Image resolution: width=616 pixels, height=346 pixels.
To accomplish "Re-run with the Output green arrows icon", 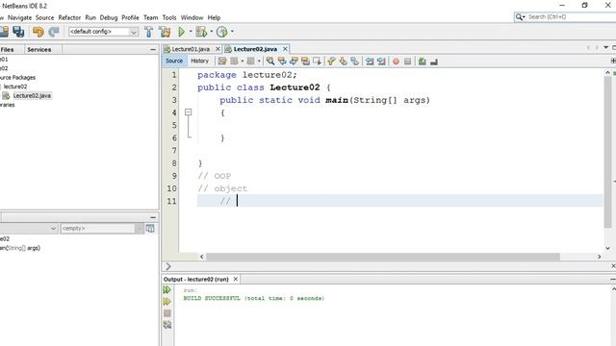I will coord(167,289).
